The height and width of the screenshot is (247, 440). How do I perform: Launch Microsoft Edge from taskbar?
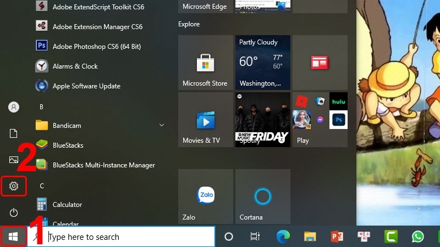[283, 237]
